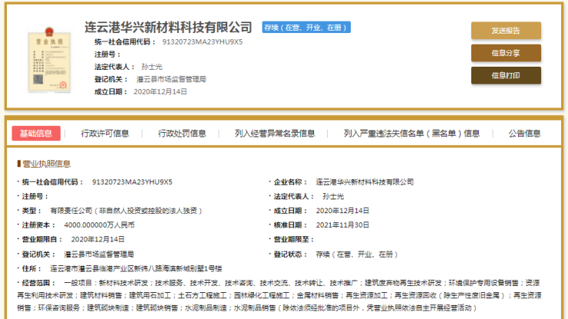The width and height of the screenshot is (568, 319).
Task: Switch to the 公告信息 tab
Action: point(527,133)
